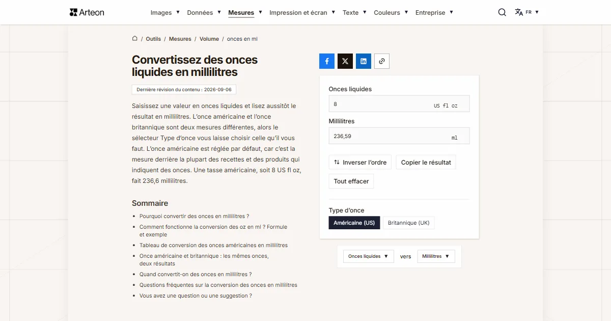Jump to Tableau de conversion section
Image resolution: width=611 pixels, height=321 pixels.
click(x=213, y=245)
